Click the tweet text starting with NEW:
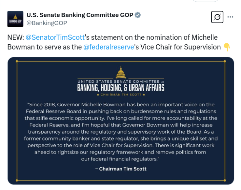Image resolution: width=241 pixels, height=190 pixels. pos(119,42)
